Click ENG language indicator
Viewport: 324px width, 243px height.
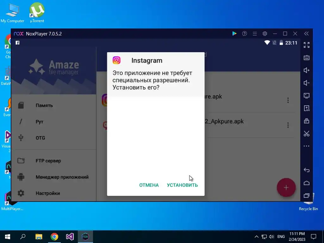coord(281,237)
